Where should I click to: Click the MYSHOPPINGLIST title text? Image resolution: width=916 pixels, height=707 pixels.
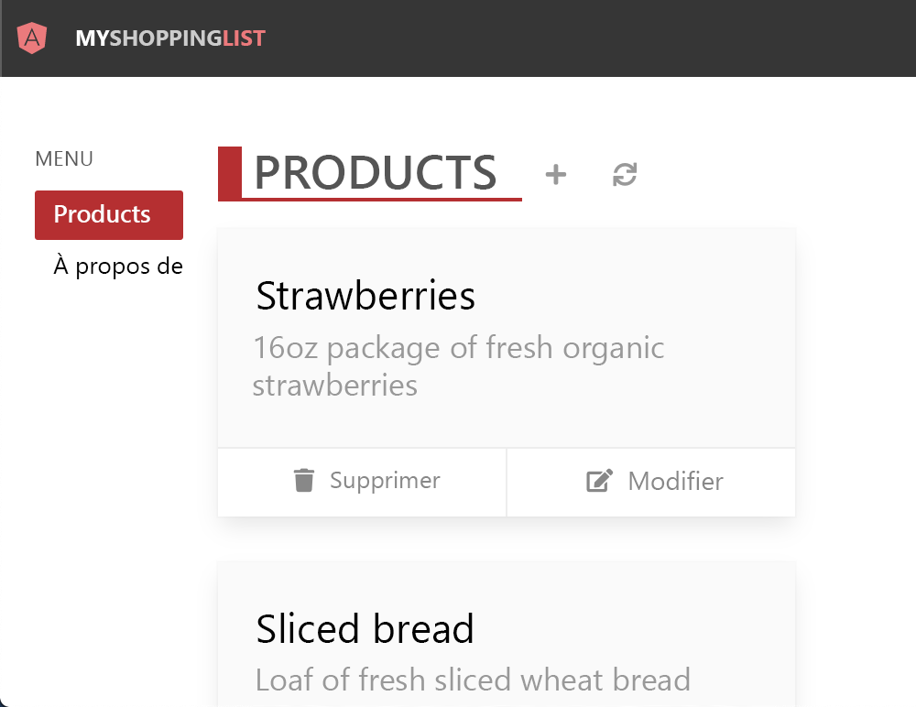coord(170,38)
